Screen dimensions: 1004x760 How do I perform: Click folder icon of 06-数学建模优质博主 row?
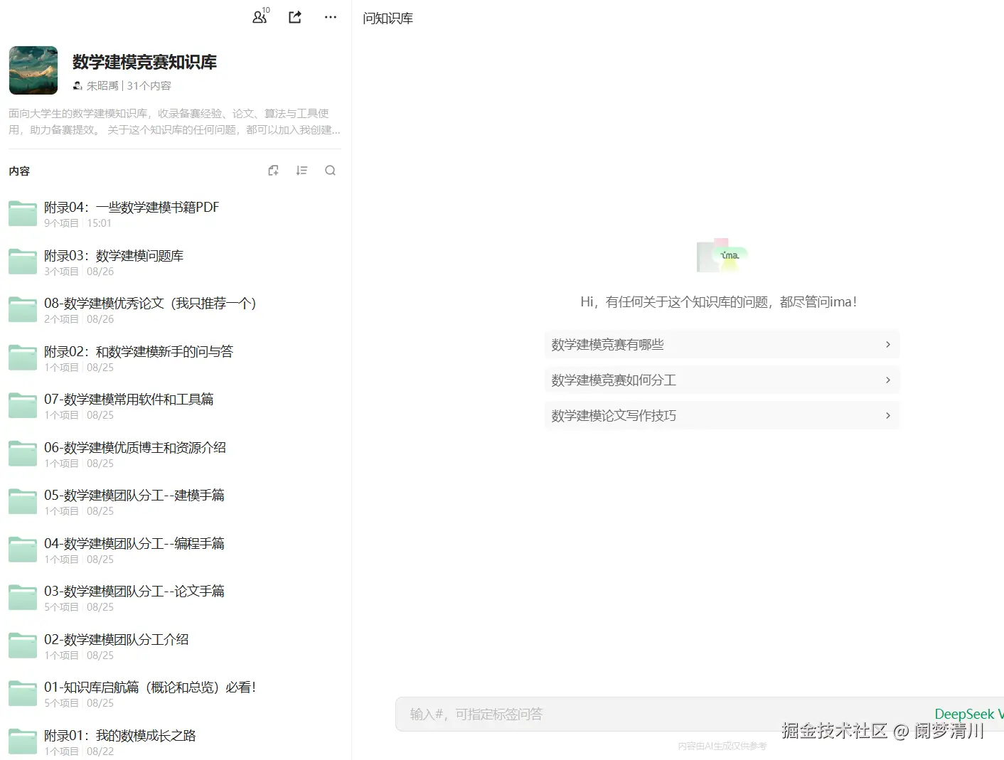click(23, 454)
